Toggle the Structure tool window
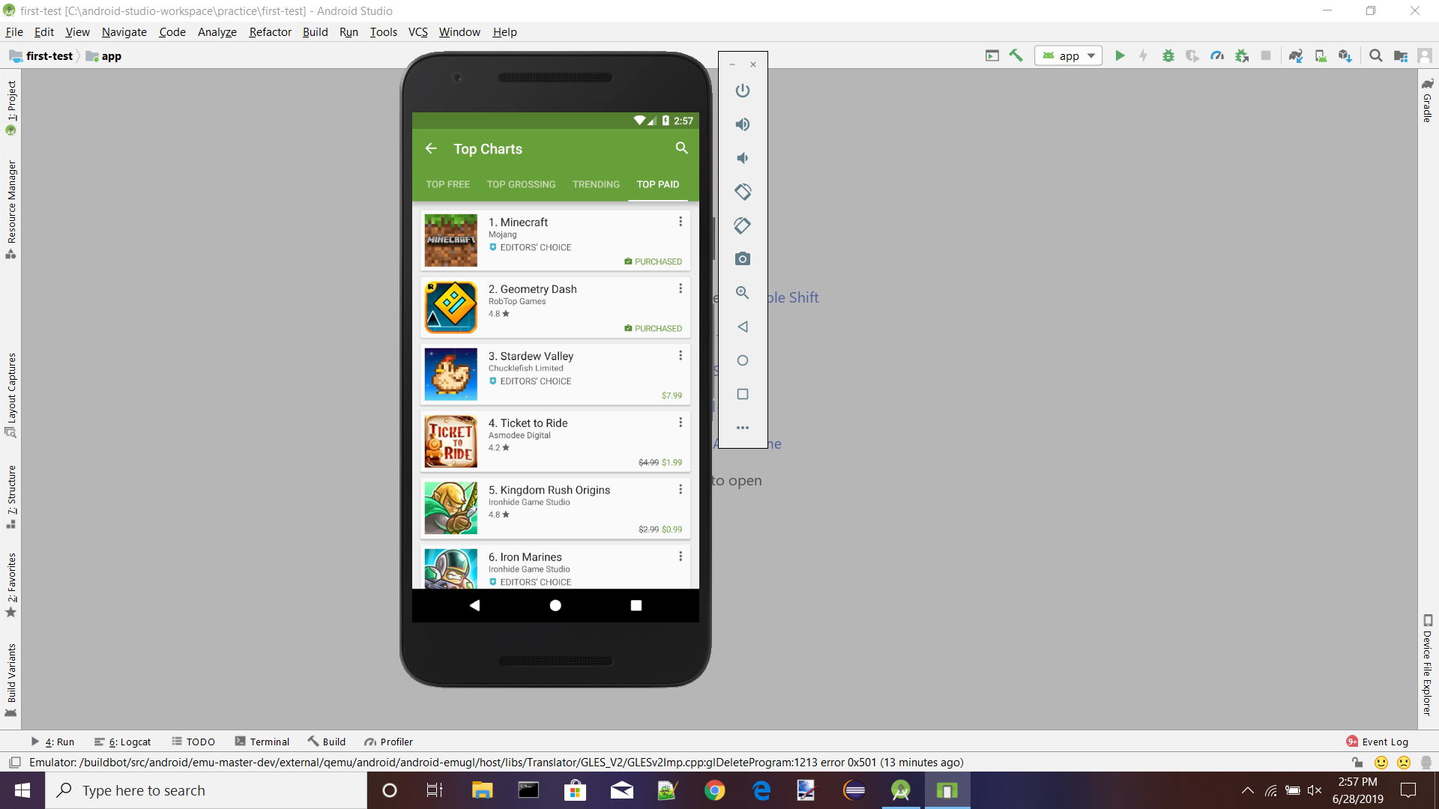1439x809 pixels. pos(11,497)
